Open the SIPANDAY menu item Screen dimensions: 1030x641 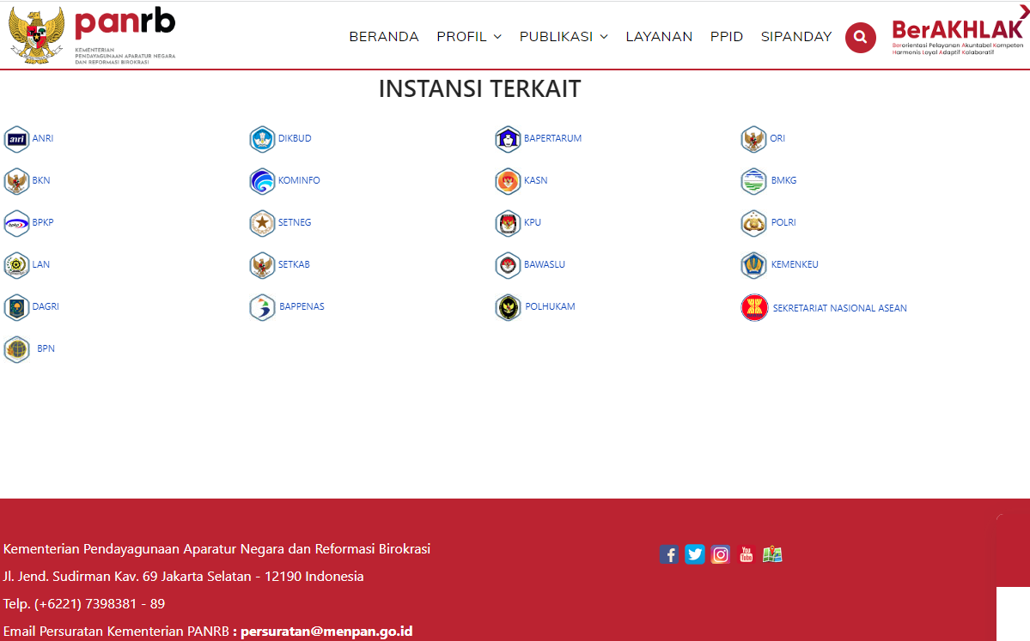[795, 37]
